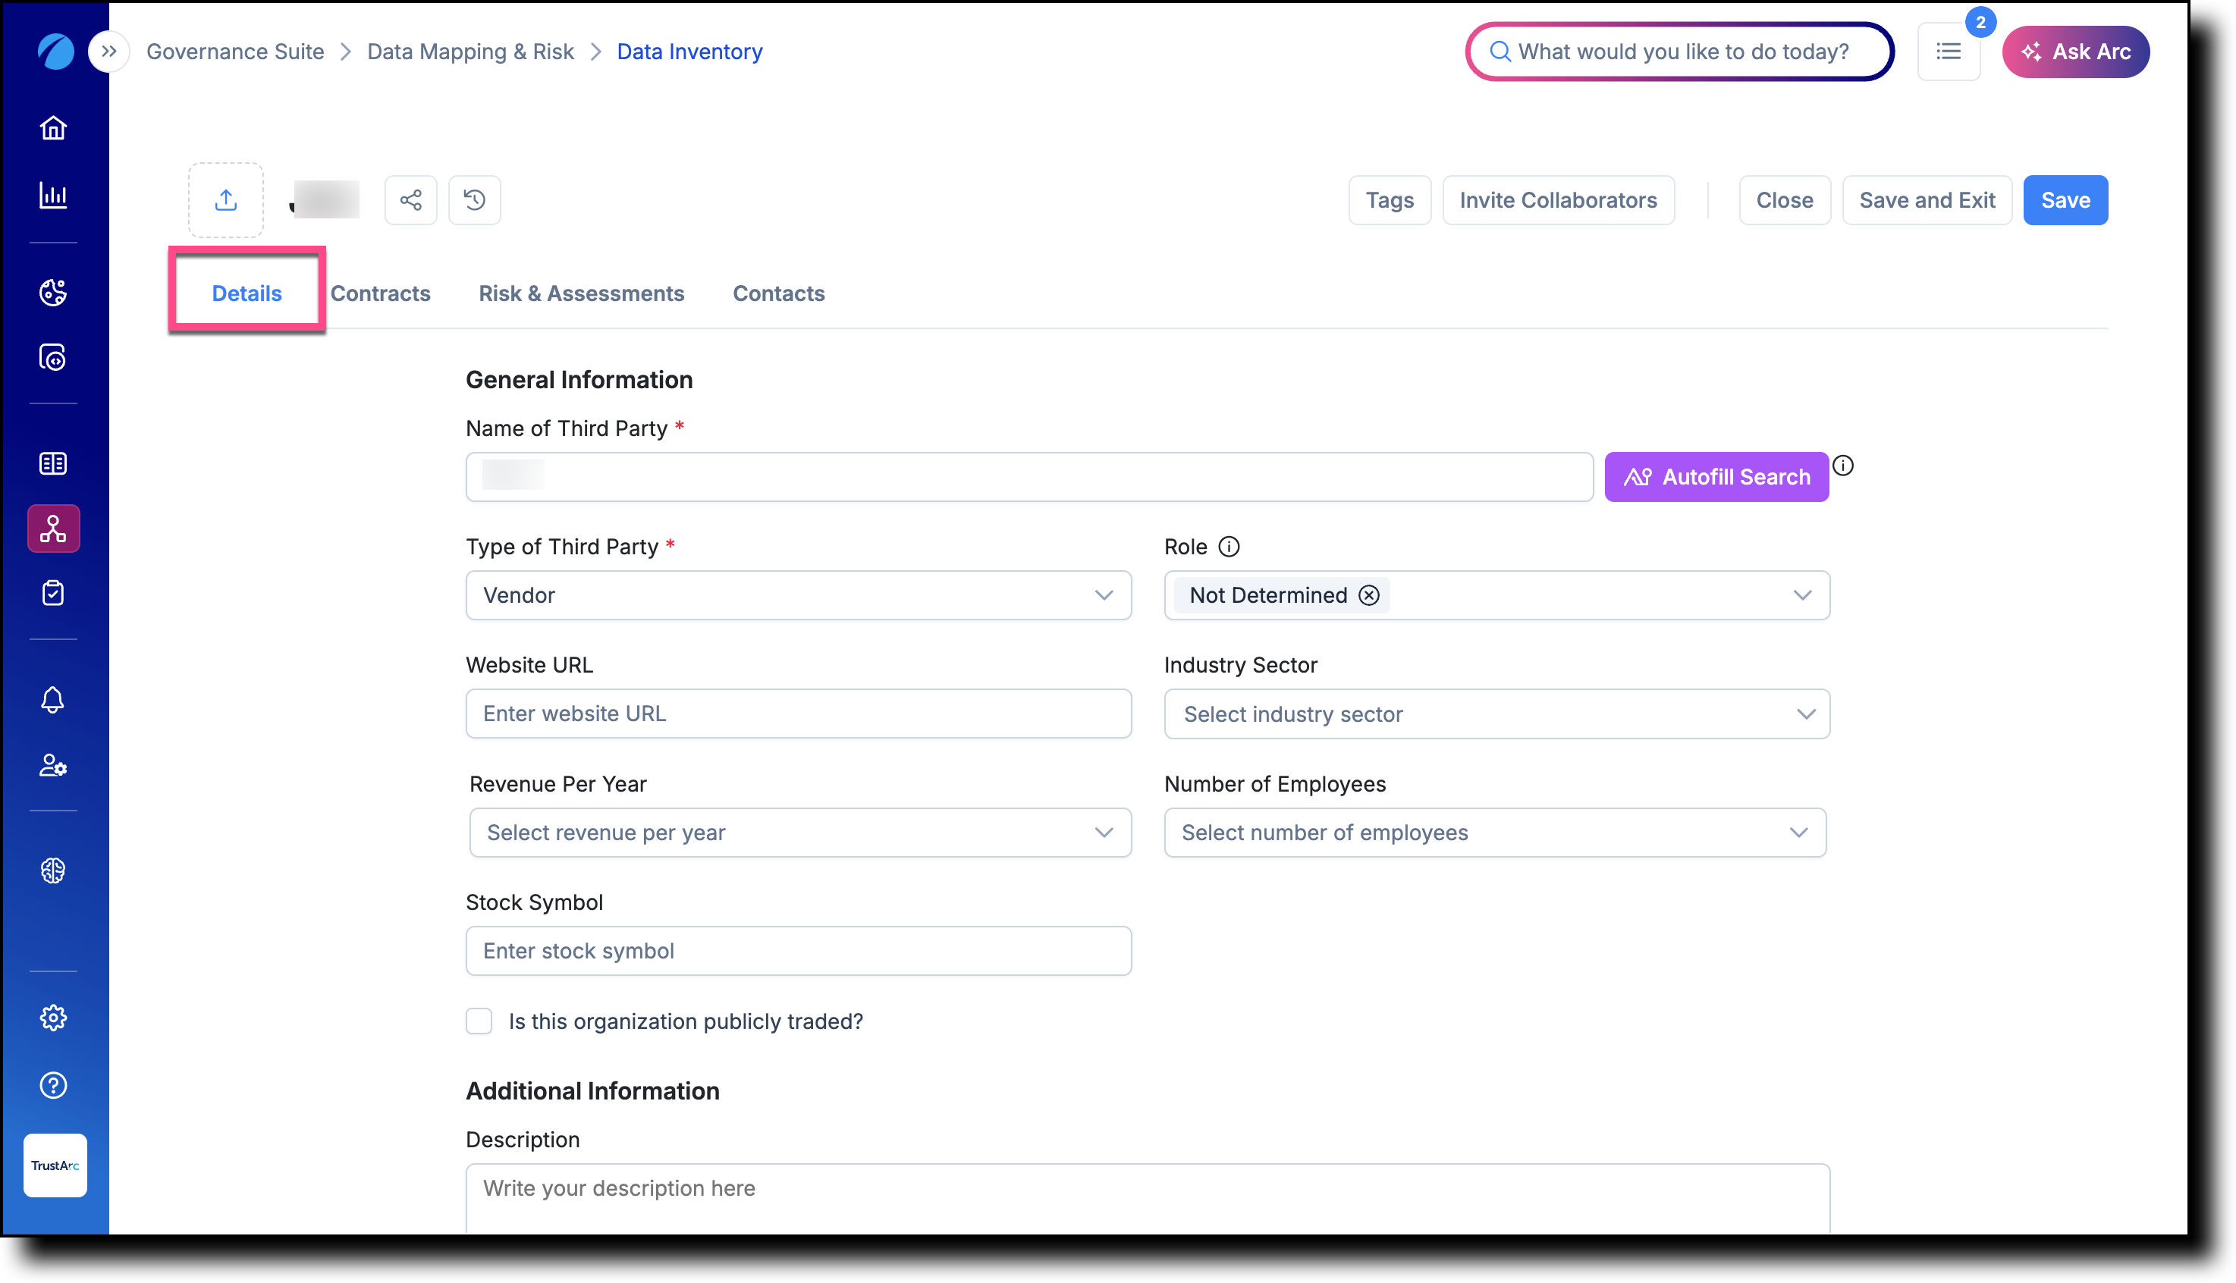Open the document-with-target icon in sidebar
Screen dimensions: 2236x1283
coord(53,357)
